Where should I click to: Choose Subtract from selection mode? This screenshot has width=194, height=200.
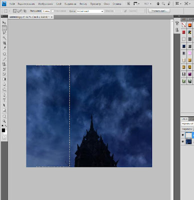coord(21,11)
